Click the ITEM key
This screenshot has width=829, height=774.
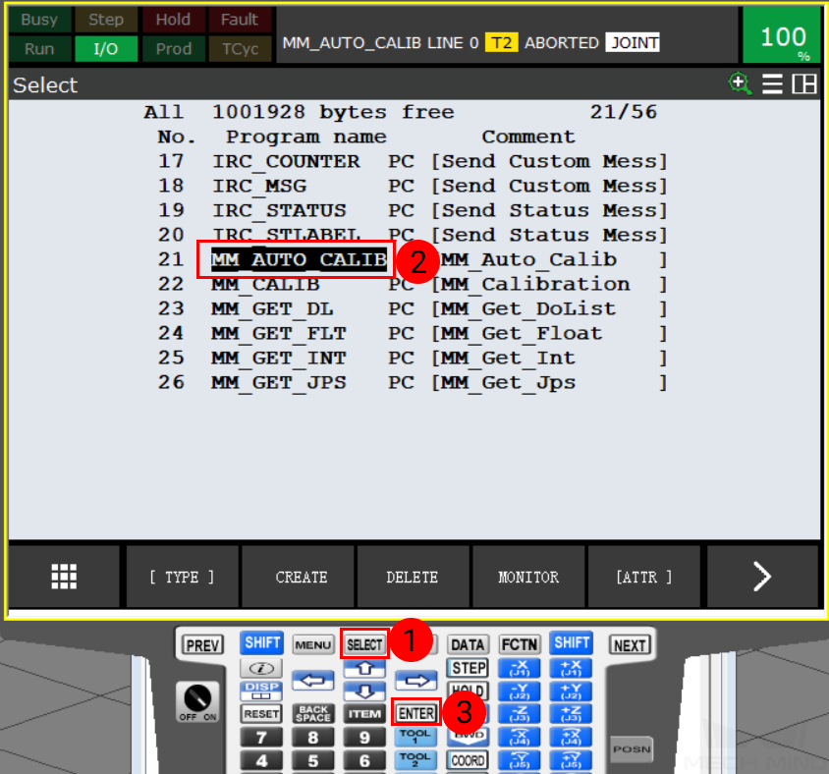point(364,714)
